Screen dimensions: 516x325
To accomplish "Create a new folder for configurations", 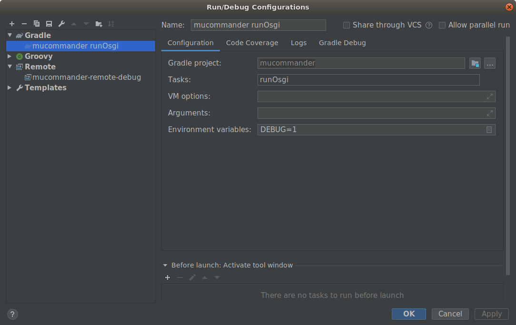I will point(99,24).
